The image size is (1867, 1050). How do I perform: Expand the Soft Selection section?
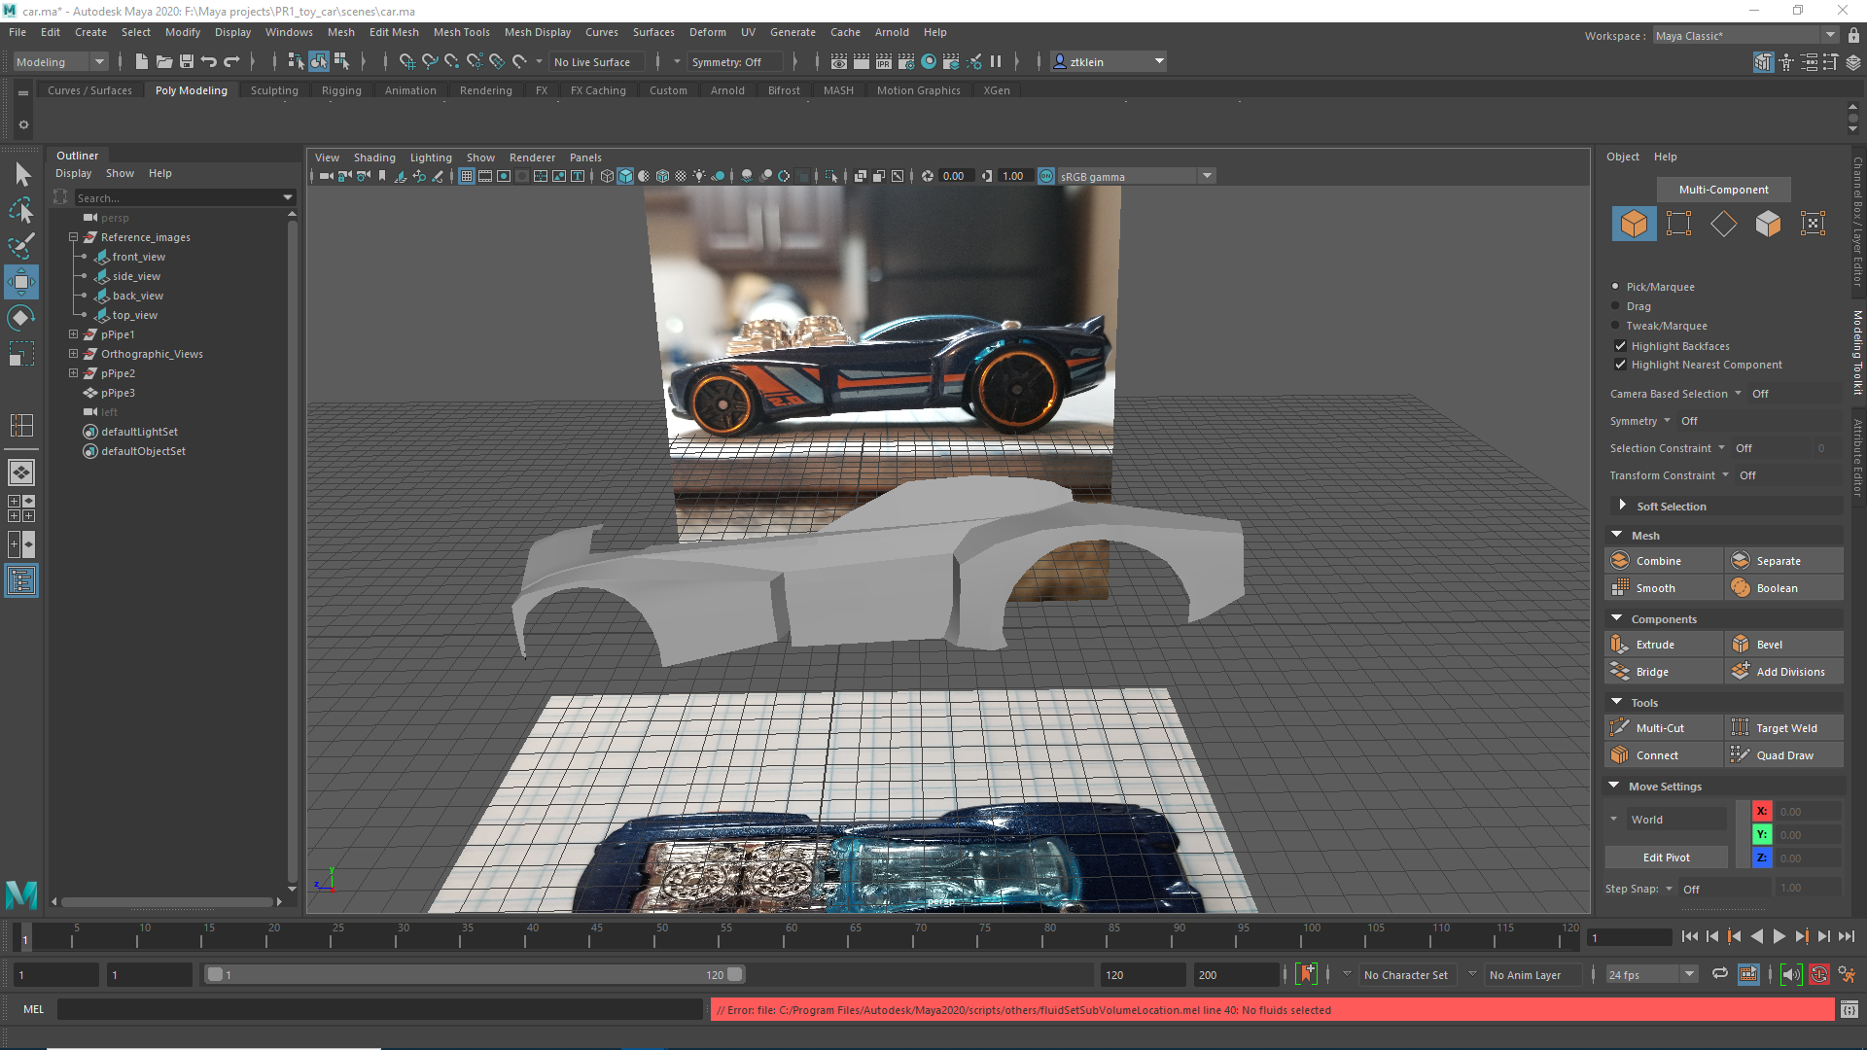click(1622, 506)
